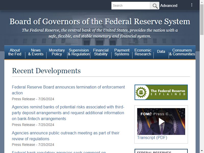This screenshot has height=153, width=204.
Task: Open the Consumers & Communities menu
Action: 182,52
